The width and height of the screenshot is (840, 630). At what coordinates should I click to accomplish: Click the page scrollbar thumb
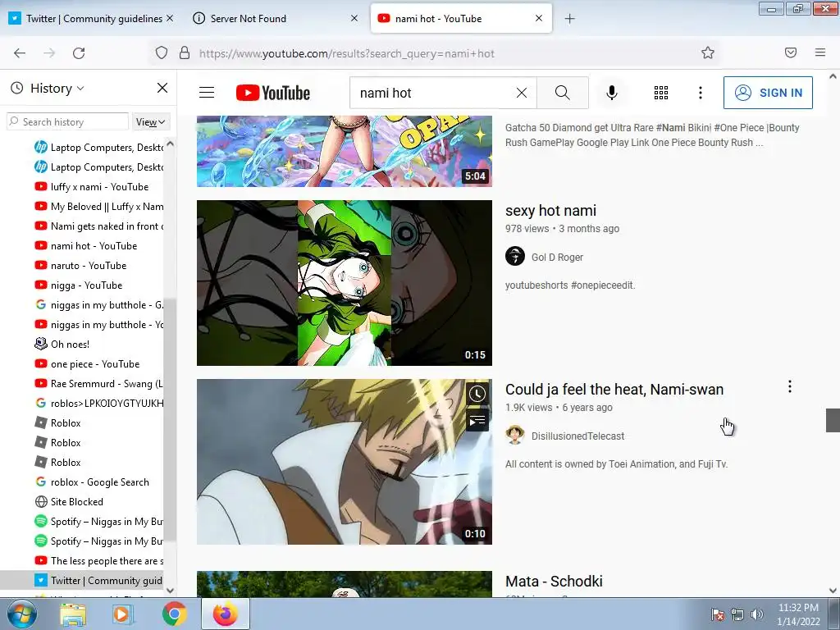833,420
